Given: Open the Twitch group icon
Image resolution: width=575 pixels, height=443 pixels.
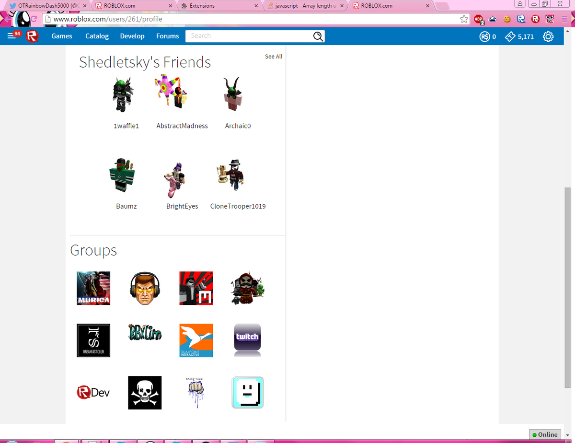Looking at the screenshot, I should pyautogui.click(x=247, y=340).
